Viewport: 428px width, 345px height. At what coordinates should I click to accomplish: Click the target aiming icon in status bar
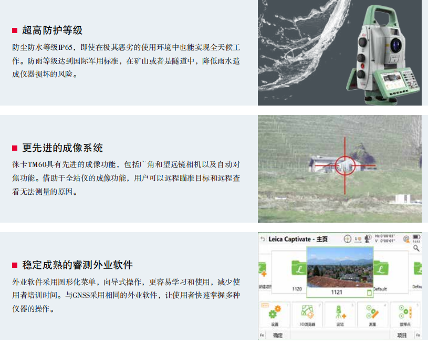347,239
